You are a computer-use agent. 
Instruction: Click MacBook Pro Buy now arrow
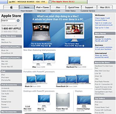50,46
